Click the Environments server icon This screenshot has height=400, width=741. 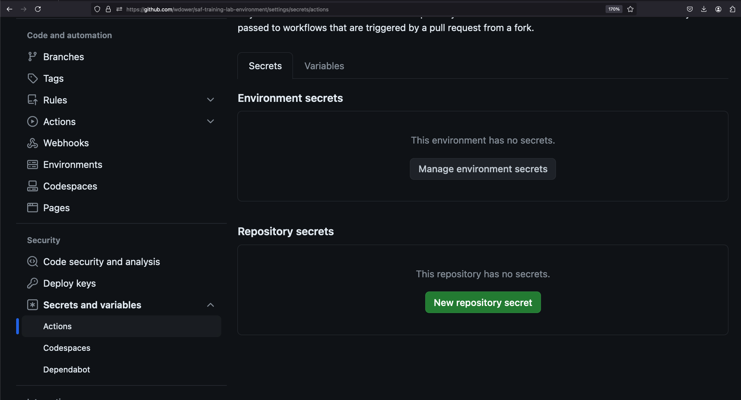click(x=32, y=165)
